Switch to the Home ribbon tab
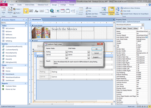151x108 pixels. coord(12,5)
